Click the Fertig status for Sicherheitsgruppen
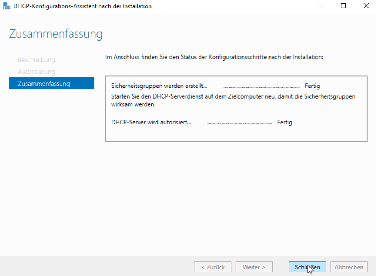Viewport: 376px width, 276px height. [x=312, y=86]
